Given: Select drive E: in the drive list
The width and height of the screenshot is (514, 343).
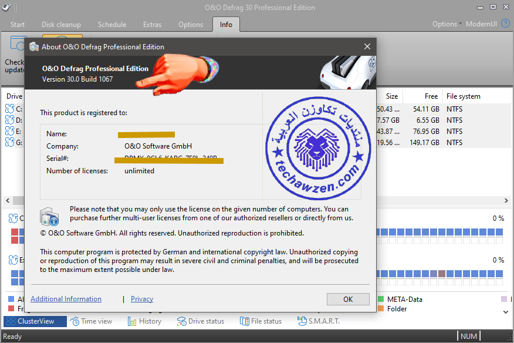Looking at the screenshot, I should coord(13,132).
